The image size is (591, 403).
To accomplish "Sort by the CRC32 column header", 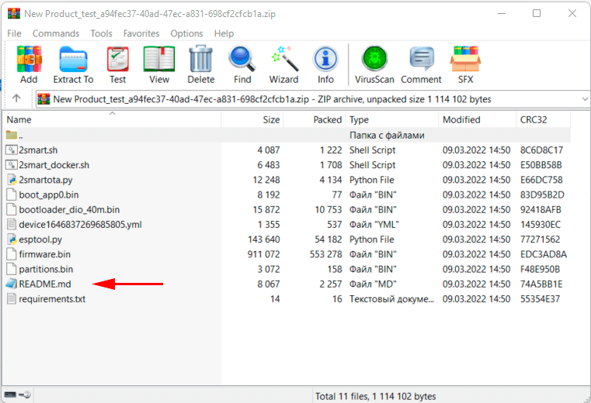I will pyautogui.click(x=543, y=119).
